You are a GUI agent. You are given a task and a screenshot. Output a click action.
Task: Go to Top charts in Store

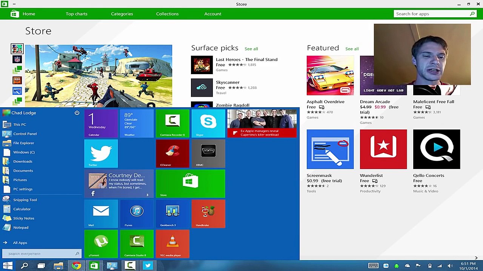point(77,14)
